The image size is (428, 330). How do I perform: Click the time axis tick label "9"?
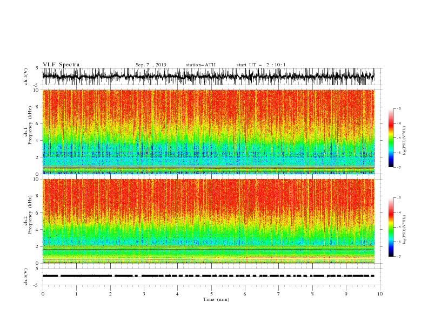(x=346, y=294)
